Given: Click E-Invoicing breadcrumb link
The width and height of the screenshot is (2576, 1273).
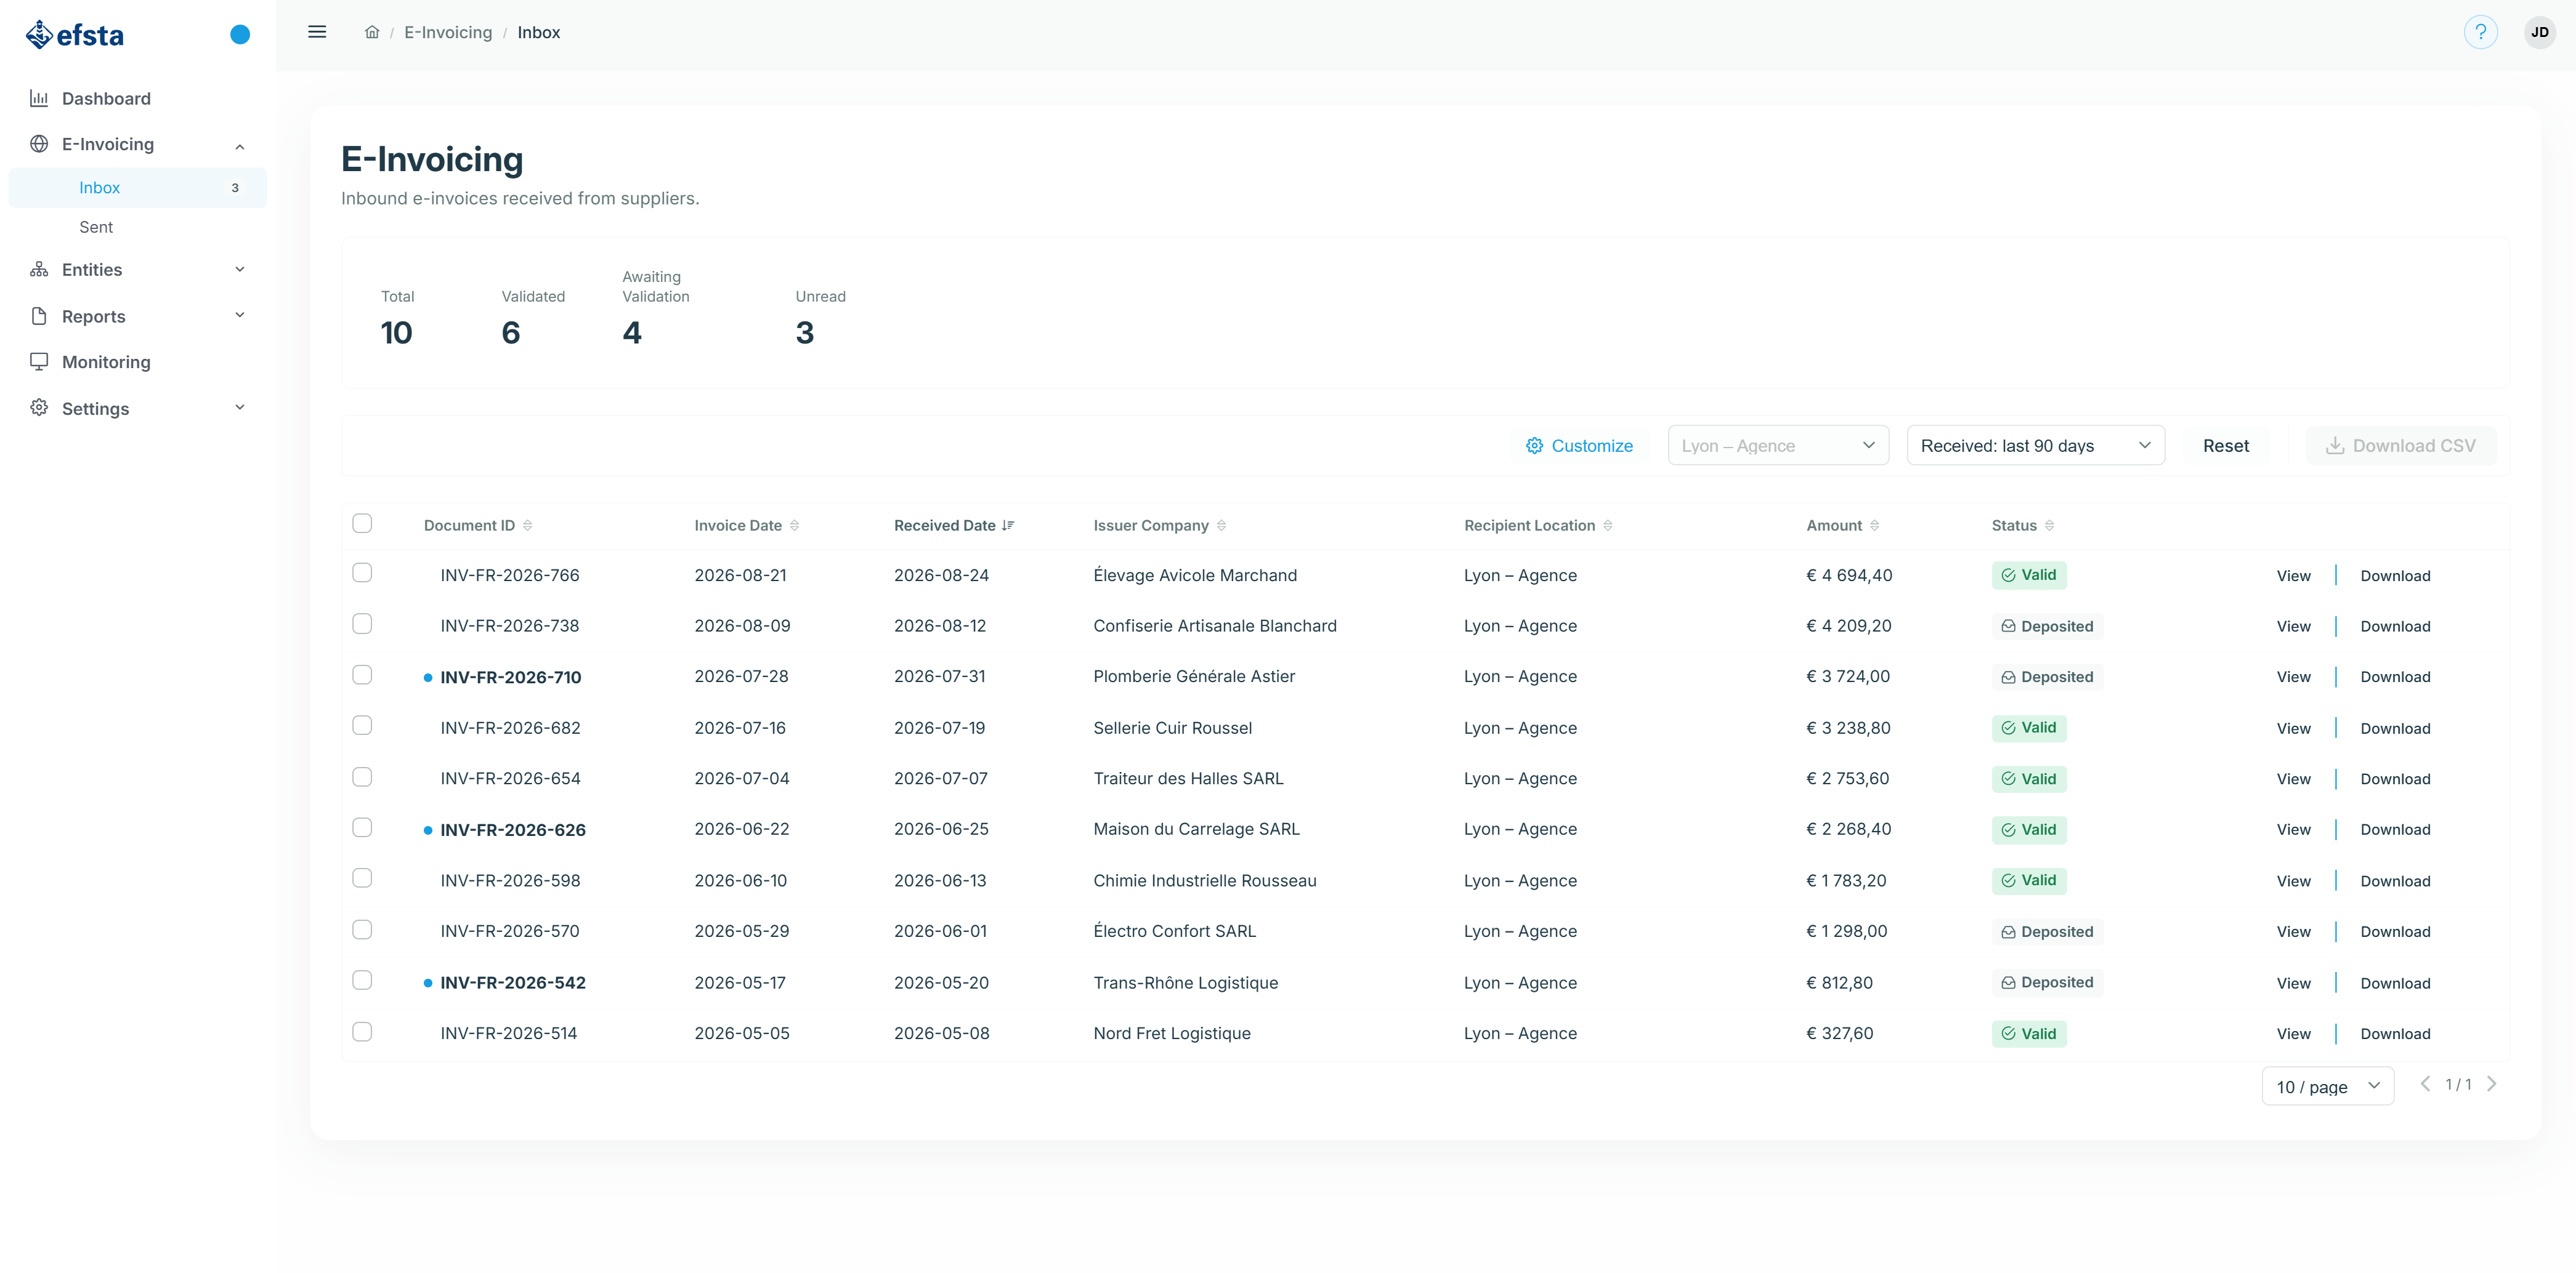Looking at the screenshot, I should (448, 32).
